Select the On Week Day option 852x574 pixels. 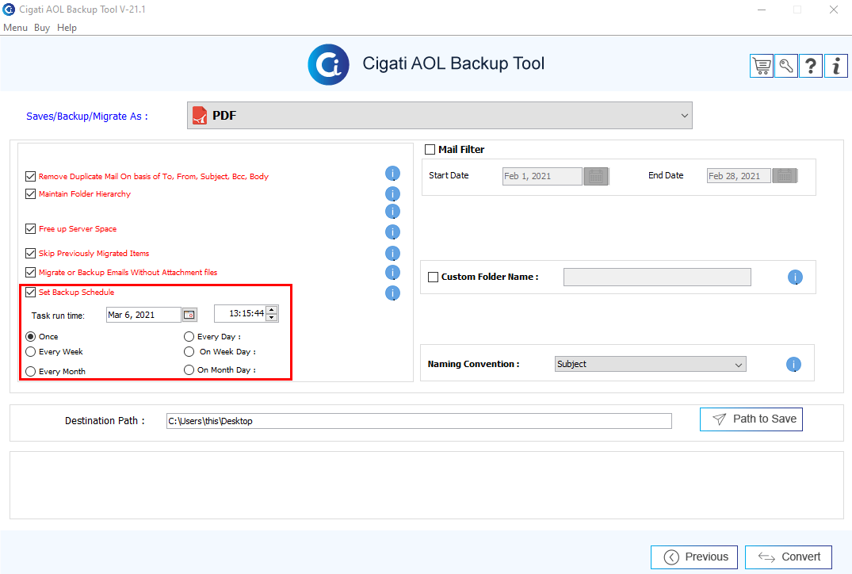189,352
